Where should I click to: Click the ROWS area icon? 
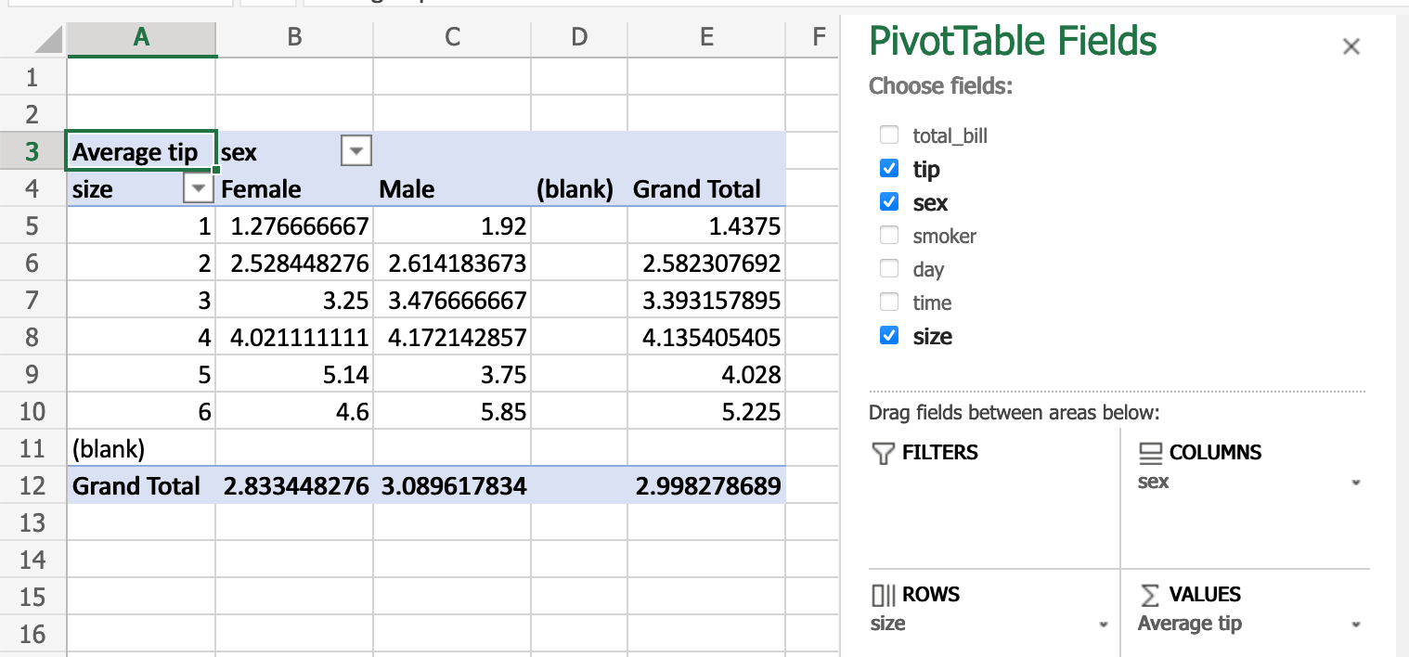tap(883, 595)
